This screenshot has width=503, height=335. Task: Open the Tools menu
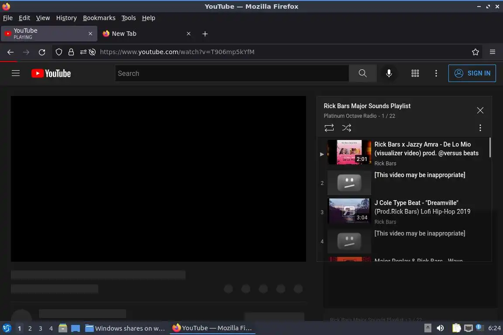point(129,18)
